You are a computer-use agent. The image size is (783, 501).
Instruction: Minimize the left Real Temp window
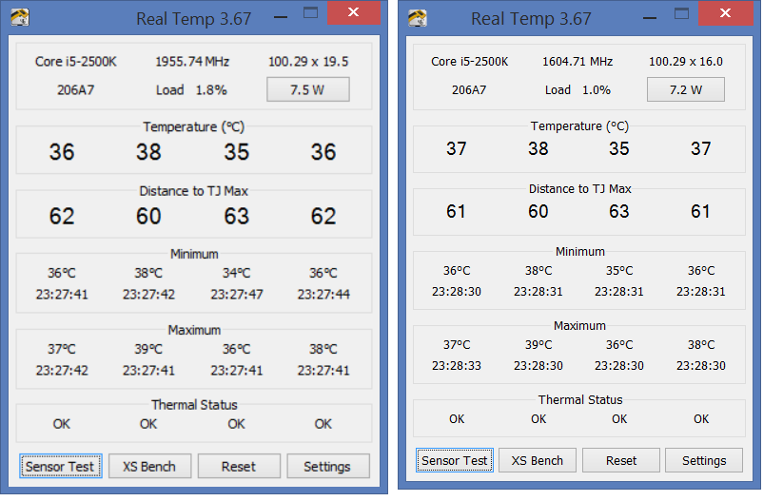(281, 17)
